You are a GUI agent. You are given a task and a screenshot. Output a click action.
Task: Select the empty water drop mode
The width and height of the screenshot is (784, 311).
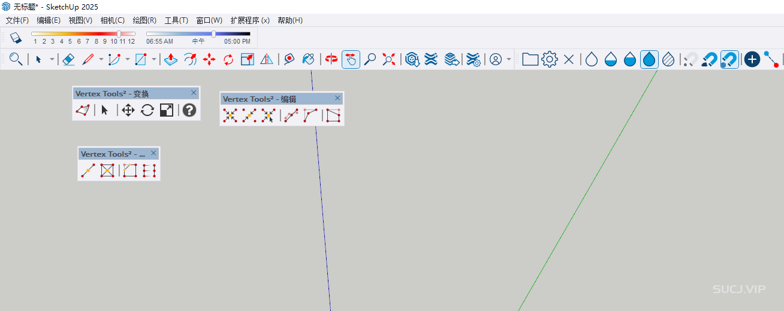pos(592,59)
